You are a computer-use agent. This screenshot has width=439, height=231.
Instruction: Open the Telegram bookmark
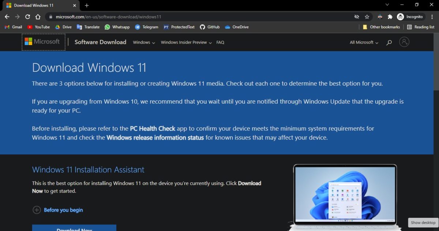146,27
